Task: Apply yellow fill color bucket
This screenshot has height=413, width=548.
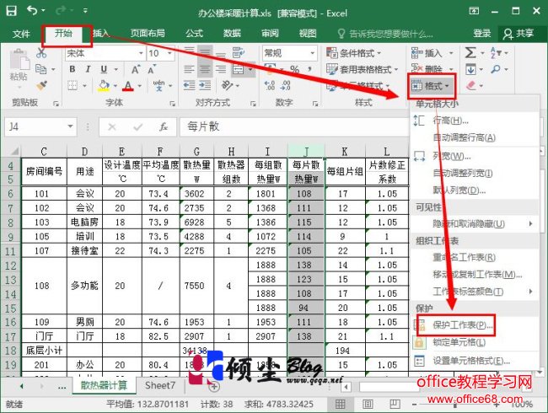Action: [x=104, y=86]
